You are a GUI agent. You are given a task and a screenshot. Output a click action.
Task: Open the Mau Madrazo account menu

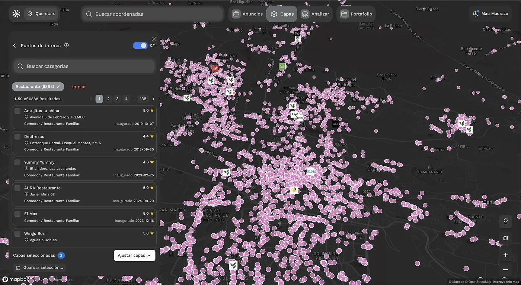490,14
